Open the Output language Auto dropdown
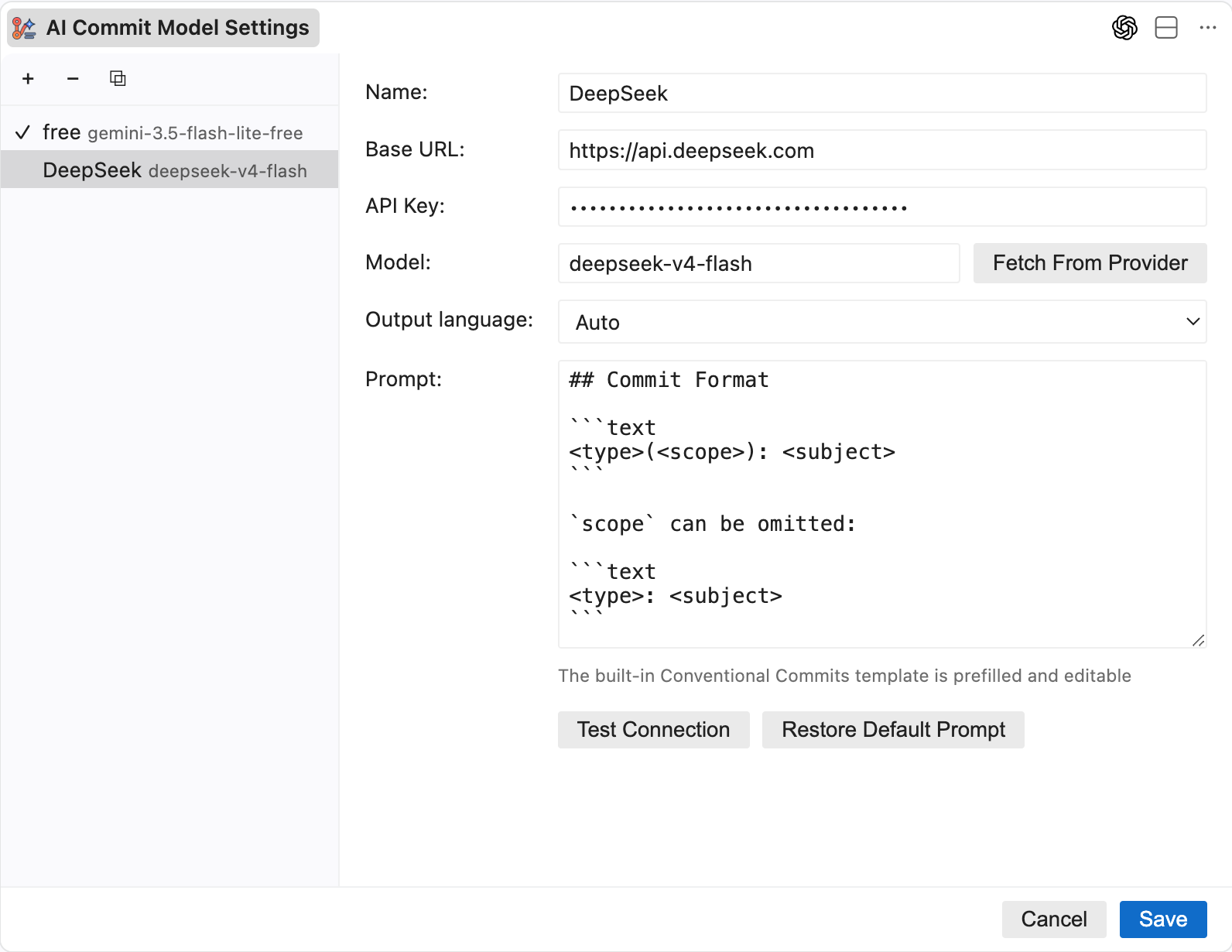This screenshot has width=1232, height=952. tap(882, 322)
